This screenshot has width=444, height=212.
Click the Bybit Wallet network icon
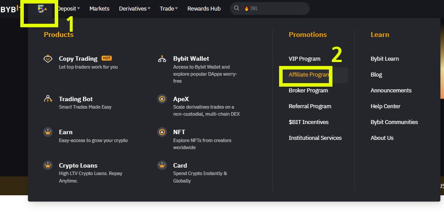click(162, 58)
